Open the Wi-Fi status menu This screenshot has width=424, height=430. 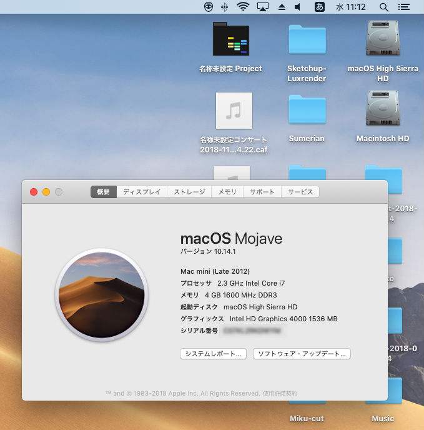tap(243, 7)
